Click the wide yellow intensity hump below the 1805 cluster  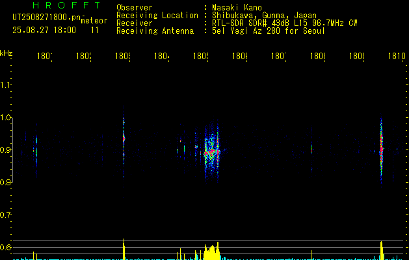coord(211,252)
